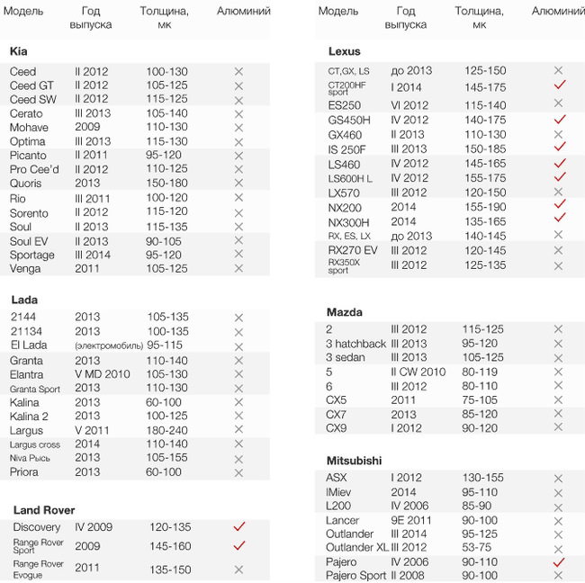585x583 pixels.
Task: Click the Land Rover section heading
Action: tap(44, 510)
